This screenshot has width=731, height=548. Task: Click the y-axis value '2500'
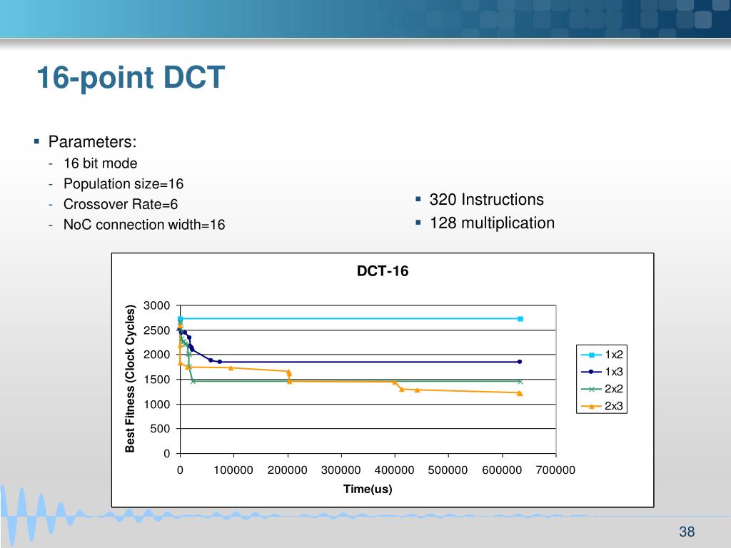point(156,330)
